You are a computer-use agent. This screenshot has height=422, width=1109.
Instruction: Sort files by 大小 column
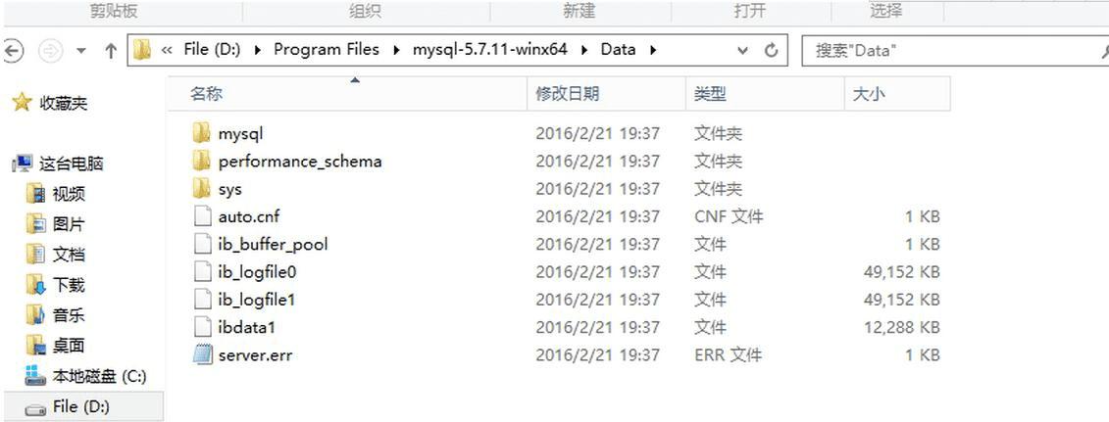pyautogui.click(x=869, y=94)
